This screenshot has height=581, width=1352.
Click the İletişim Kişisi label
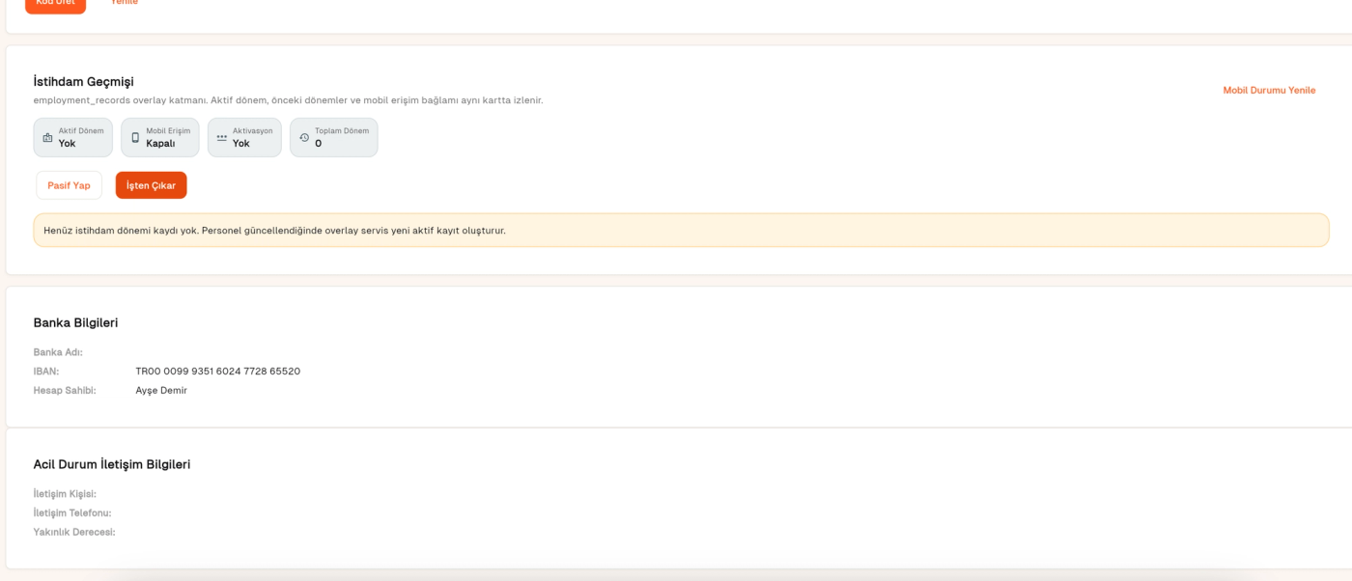point(65,494)
